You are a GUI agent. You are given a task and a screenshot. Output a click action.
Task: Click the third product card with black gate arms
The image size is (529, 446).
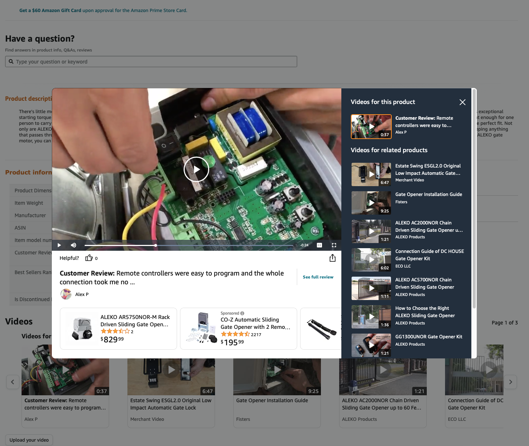[x=321, y=328]
